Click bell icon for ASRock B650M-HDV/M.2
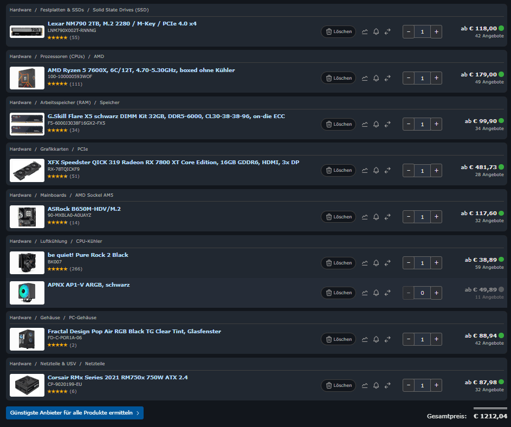The image size is (511, 427). 376,217
